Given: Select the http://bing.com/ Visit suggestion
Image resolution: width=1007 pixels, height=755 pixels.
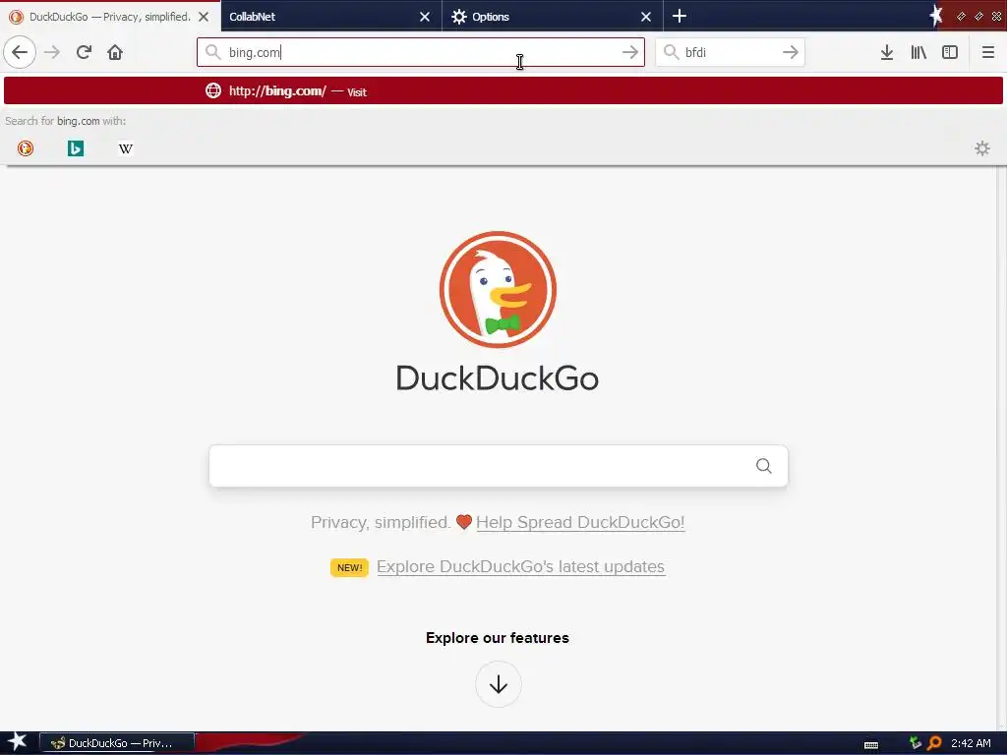Looking at the screenshot, I should (x=503, y=90).
